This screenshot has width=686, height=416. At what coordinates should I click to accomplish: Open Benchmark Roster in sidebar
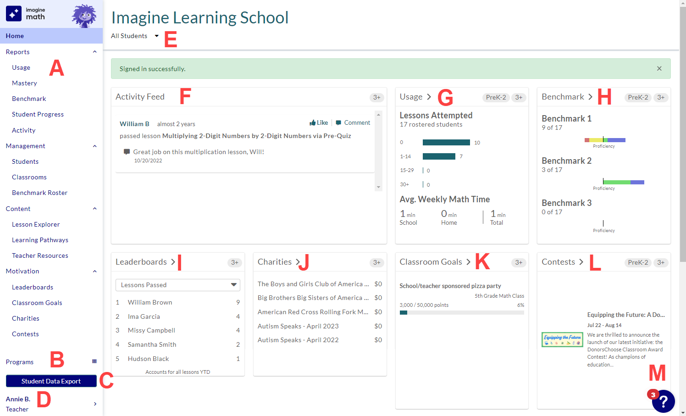click(x=39, y=193)
